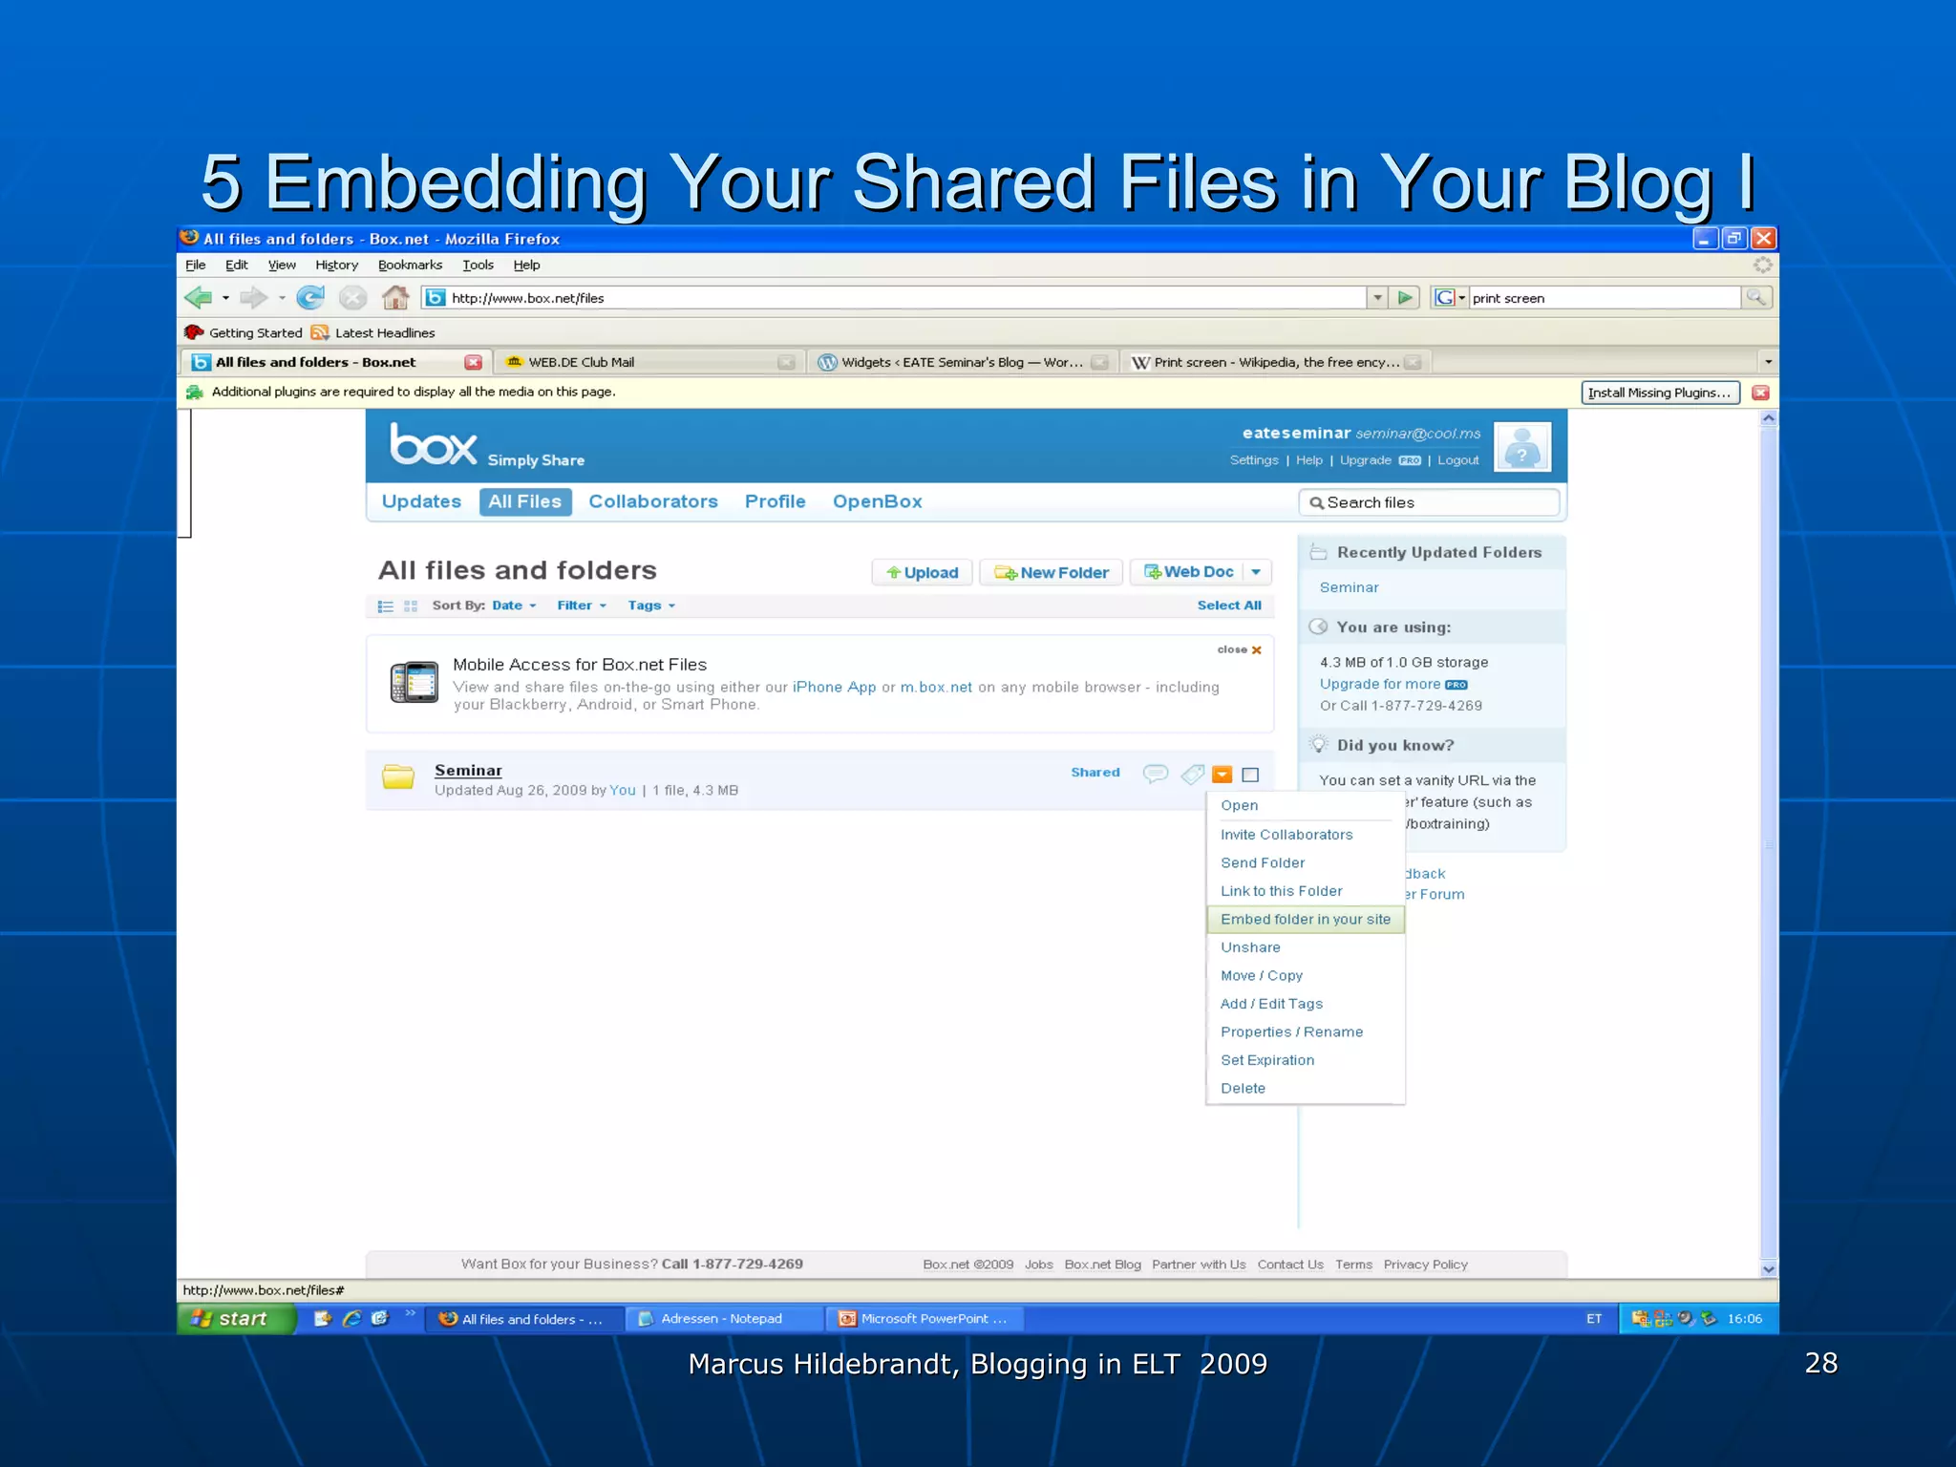Image resolution: width=1956 pixels, height=1467 pixels.
Task: Open the Seminar recently updated folder link
Action: (x=1349, y=587)
